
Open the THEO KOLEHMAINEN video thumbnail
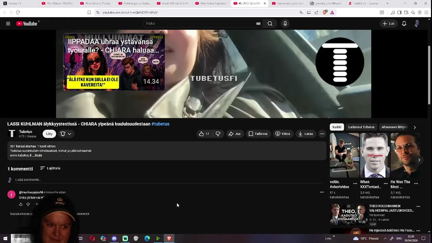pos(349,214)
